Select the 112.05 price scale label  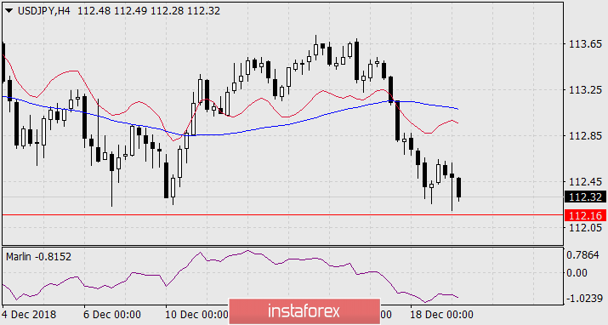pos(585,227)
